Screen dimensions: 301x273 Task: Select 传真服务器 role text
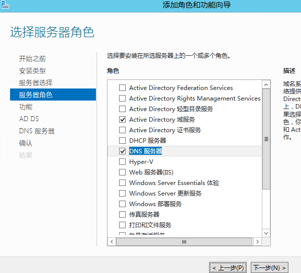click(144, 214)
